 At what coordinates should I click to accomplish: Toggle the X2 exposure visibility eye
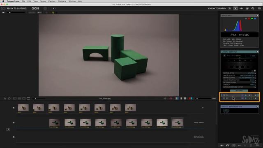[224, 98]
